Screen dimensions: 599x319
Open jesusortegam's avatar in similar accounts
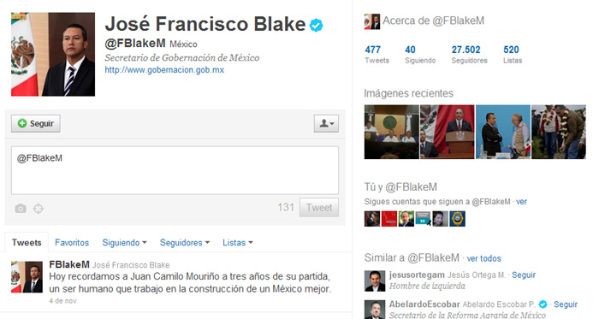(x=375, y=281)
